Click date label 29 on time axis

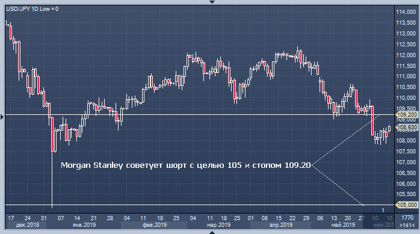(x=306, y=218)
